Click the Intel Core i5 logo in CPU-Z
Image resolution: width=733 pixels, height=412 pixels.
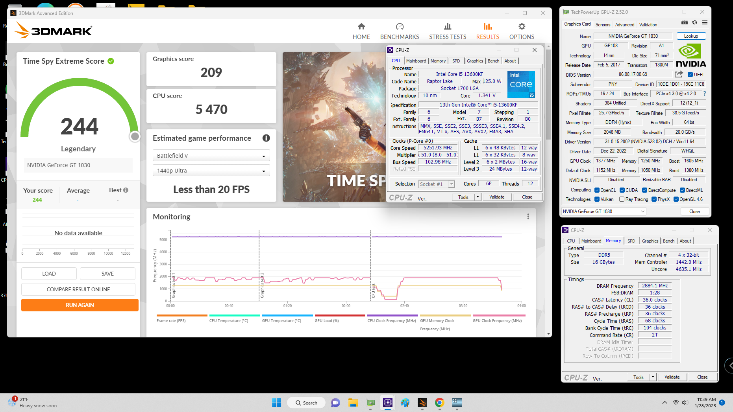[521, 85]
